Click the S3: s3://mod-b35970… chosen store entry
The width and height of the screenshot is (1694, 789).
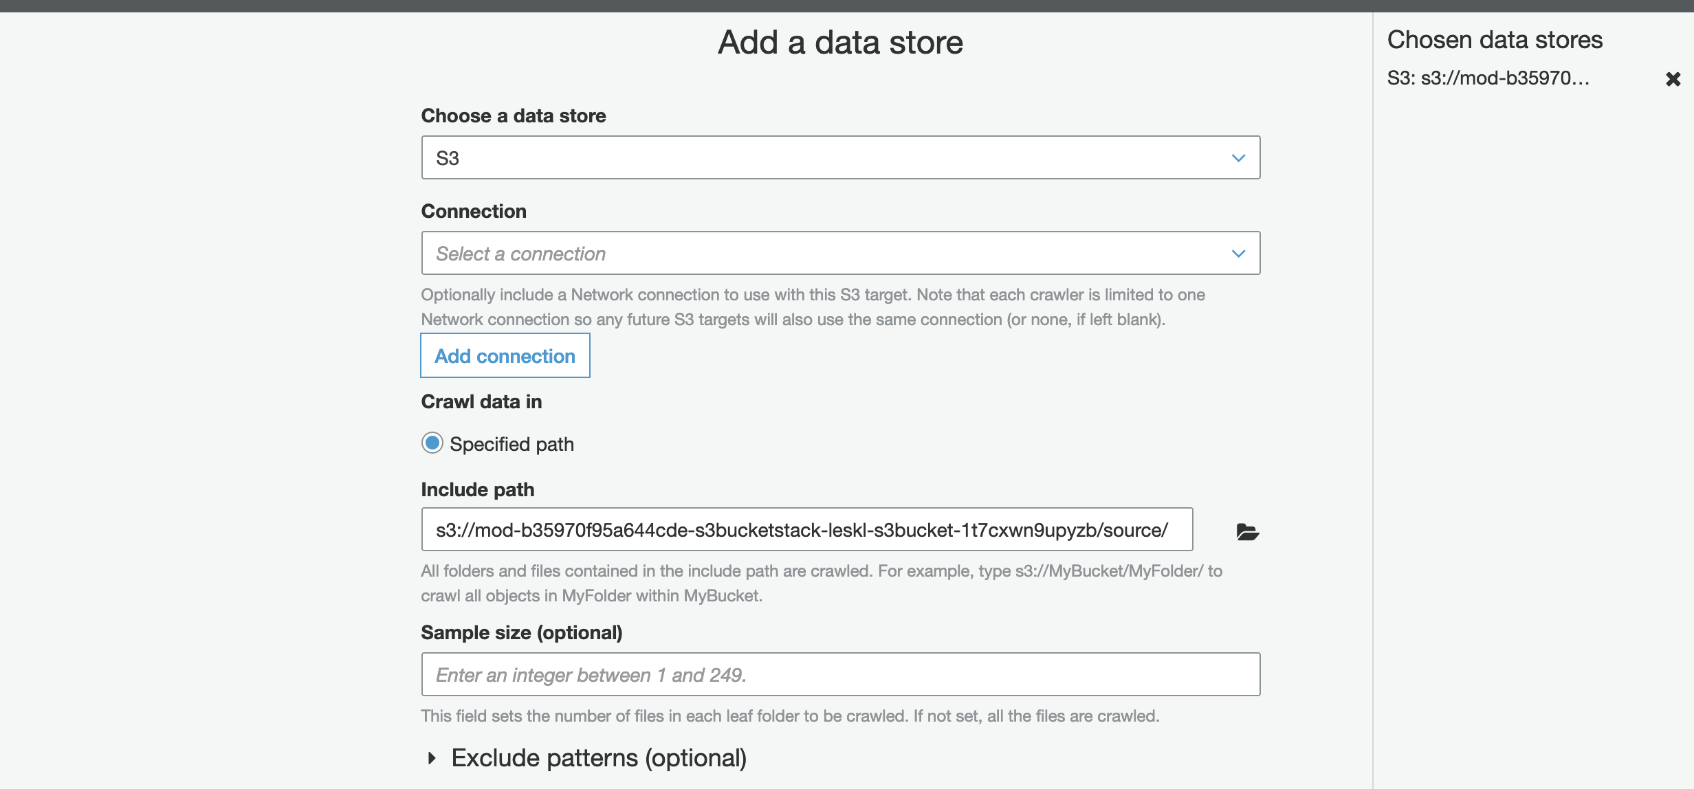click(x=1488, y=78)
